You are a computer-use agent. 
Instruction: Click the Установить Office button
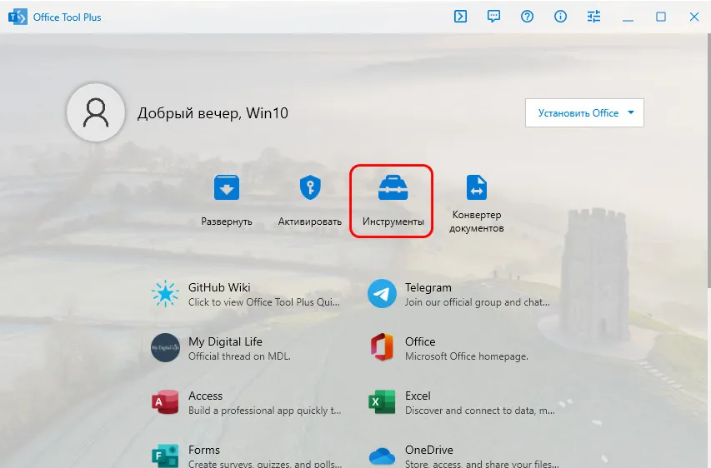click(584, 112)
